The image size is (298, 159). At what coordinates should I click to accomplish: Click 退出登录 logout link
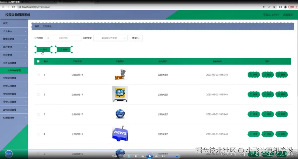288,15
